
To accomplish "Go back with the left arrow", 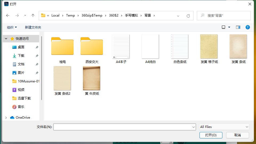I will (8, 15).
